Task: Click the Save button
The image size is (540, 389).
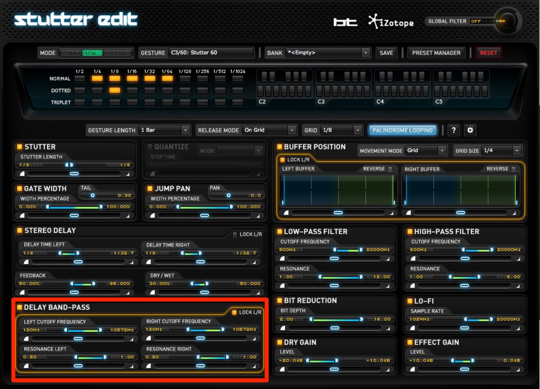Action: click(x=386, y=53)
